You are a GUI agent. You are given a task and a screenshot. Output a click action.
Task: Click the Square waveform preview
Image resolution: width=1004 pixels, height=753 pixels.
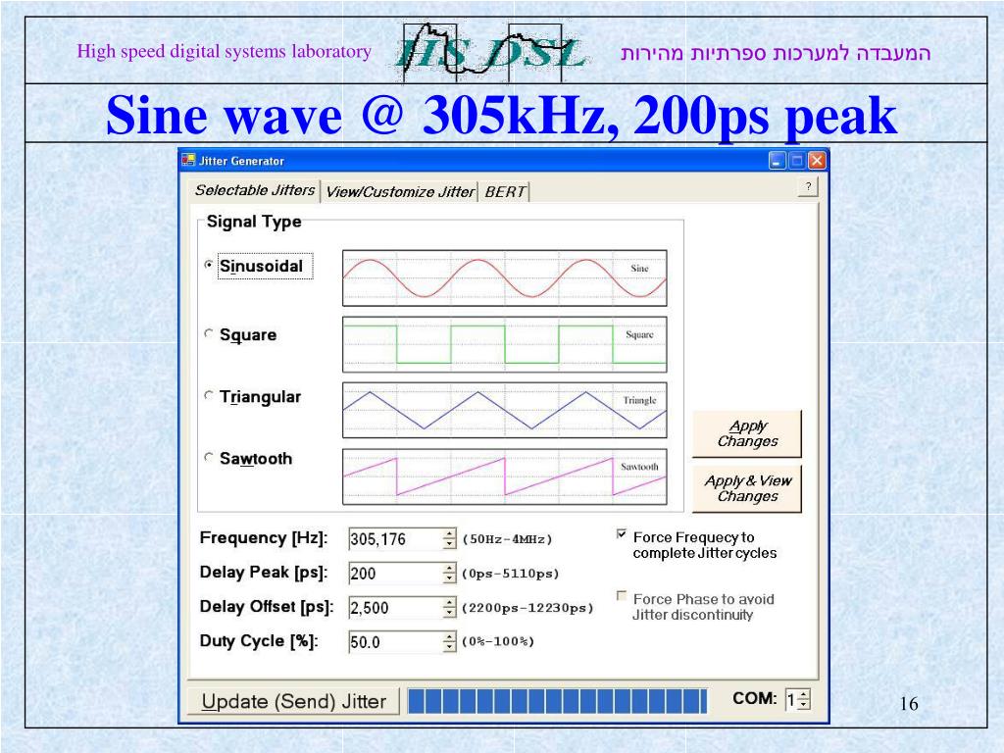pos(505,344)
